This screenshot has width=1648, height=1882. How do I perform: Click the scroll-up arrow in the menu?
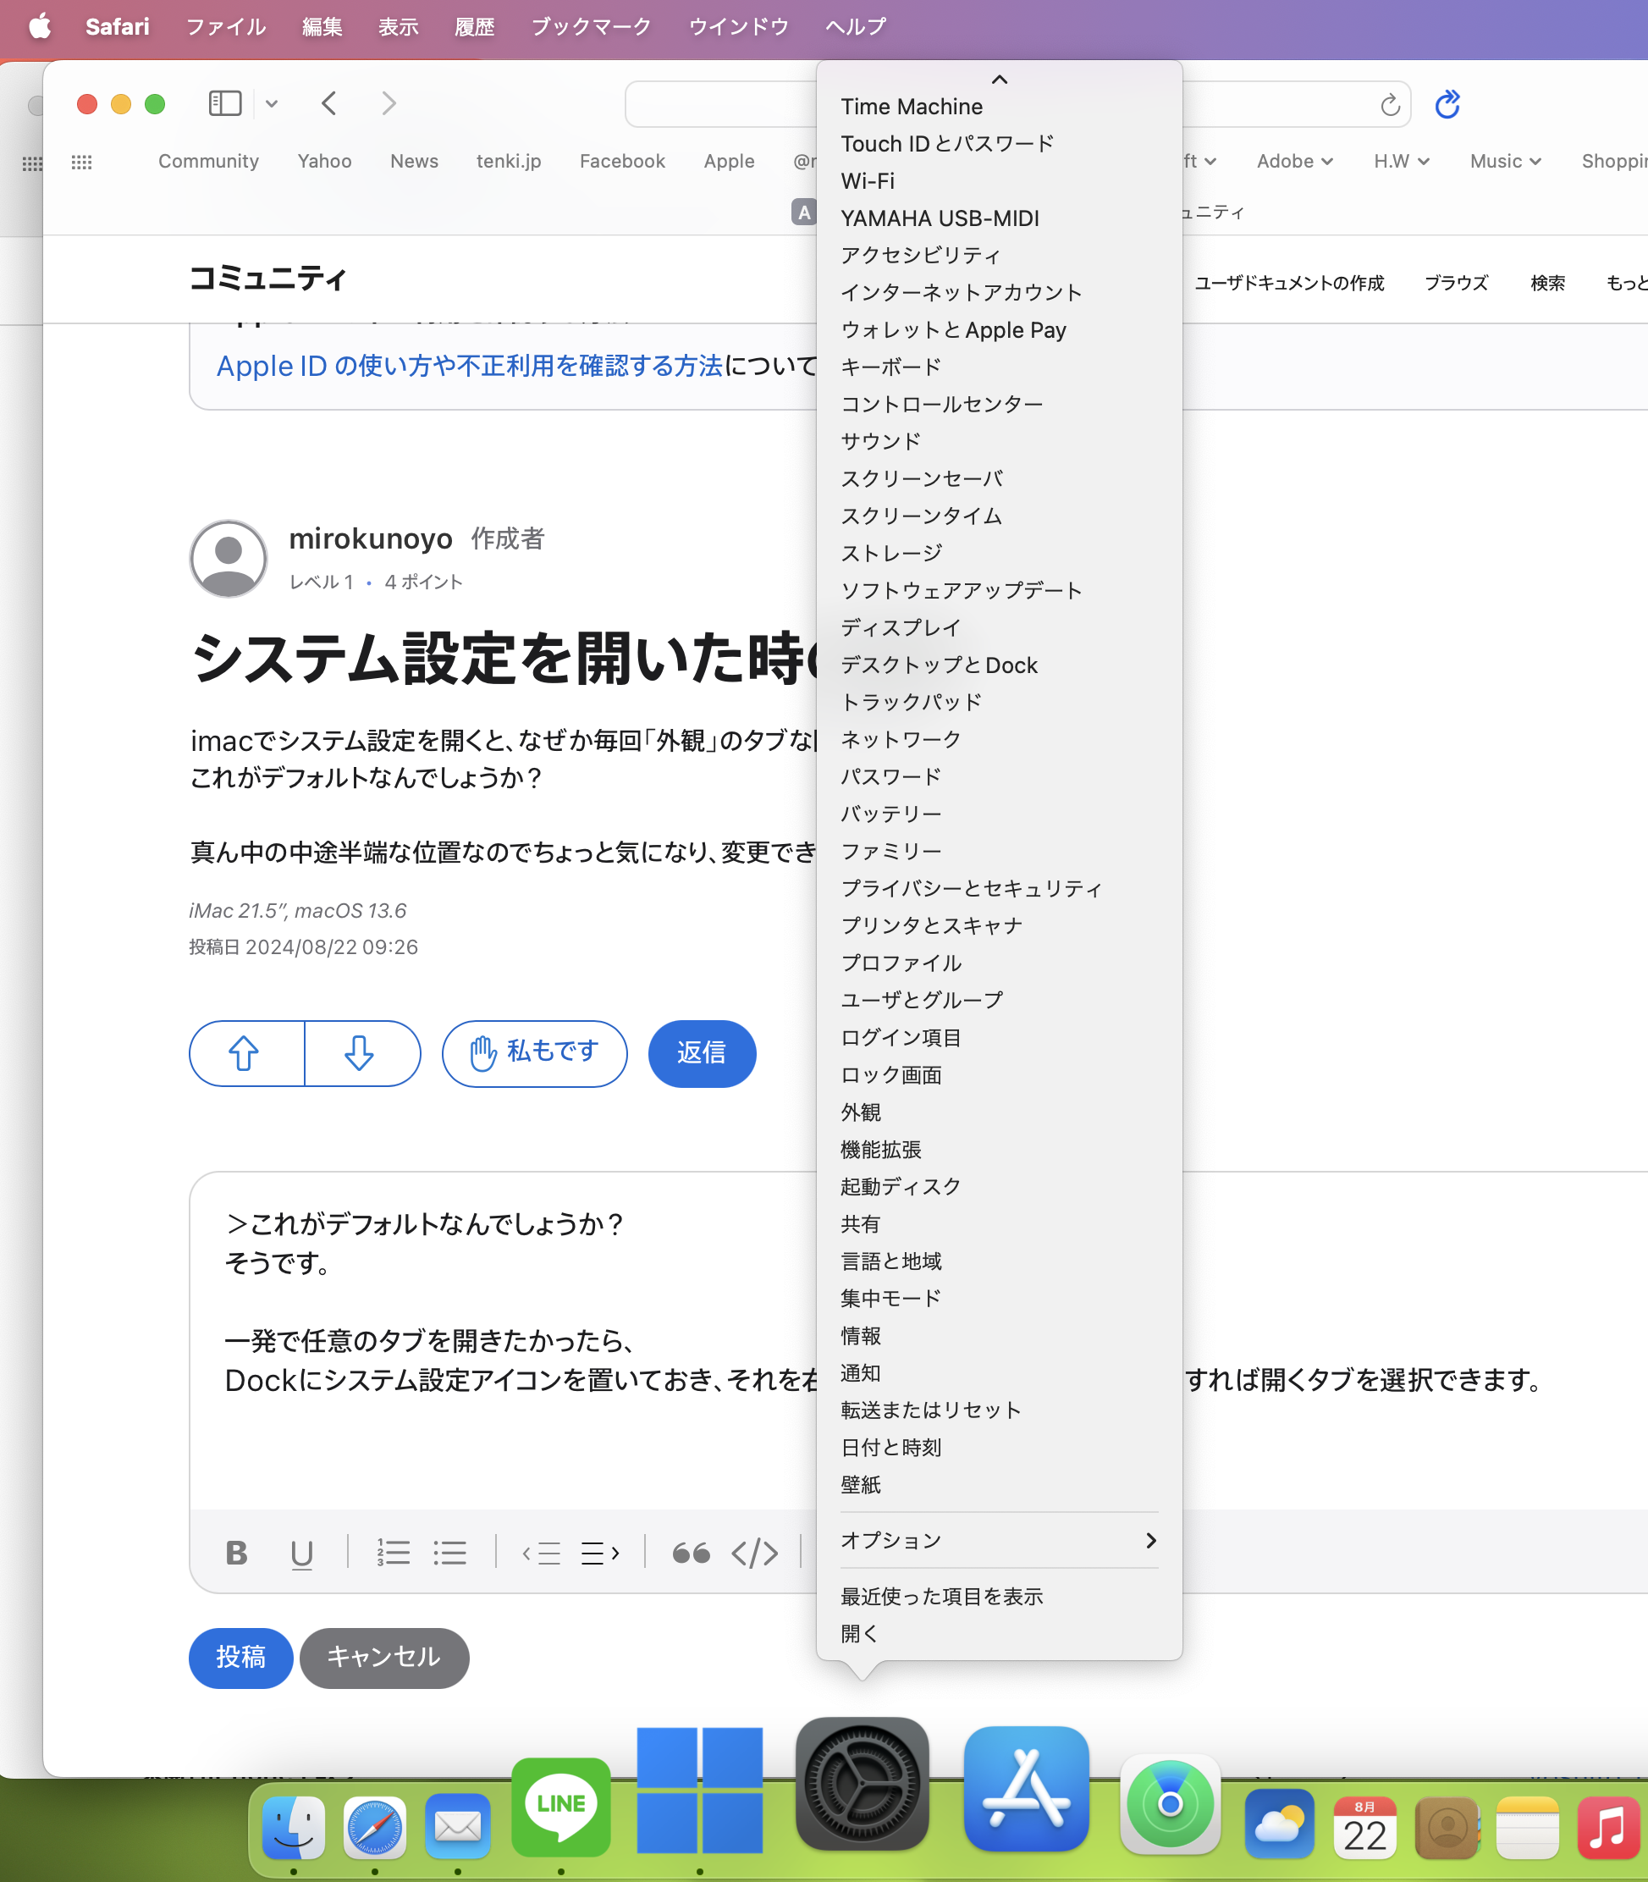(999, 80)
